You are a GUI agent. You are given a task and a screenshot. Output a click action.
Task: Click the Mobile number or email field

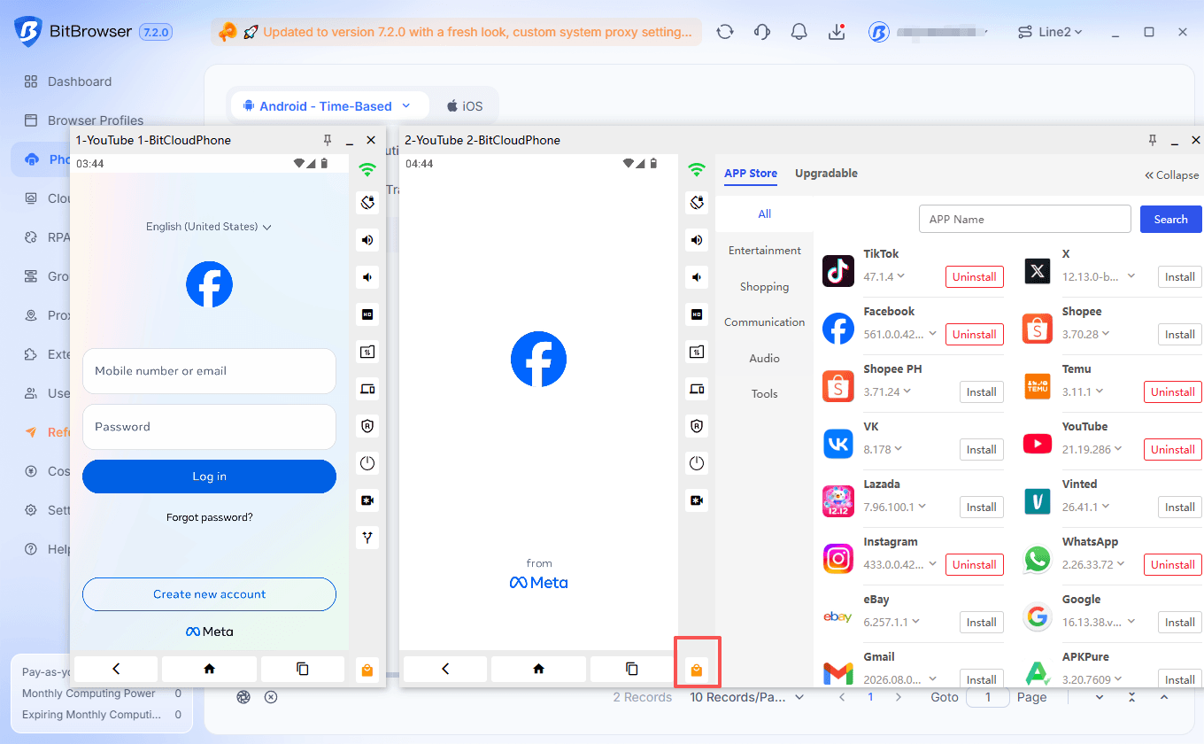pos(209,371)
